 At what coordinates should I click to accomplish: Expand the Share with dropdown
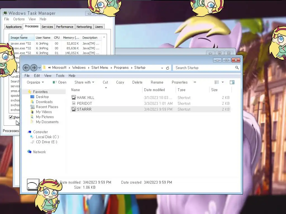(84, 82)
